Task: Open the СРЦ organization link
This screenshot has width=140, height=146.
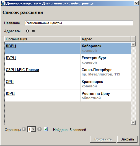Action: click(10, 82)
